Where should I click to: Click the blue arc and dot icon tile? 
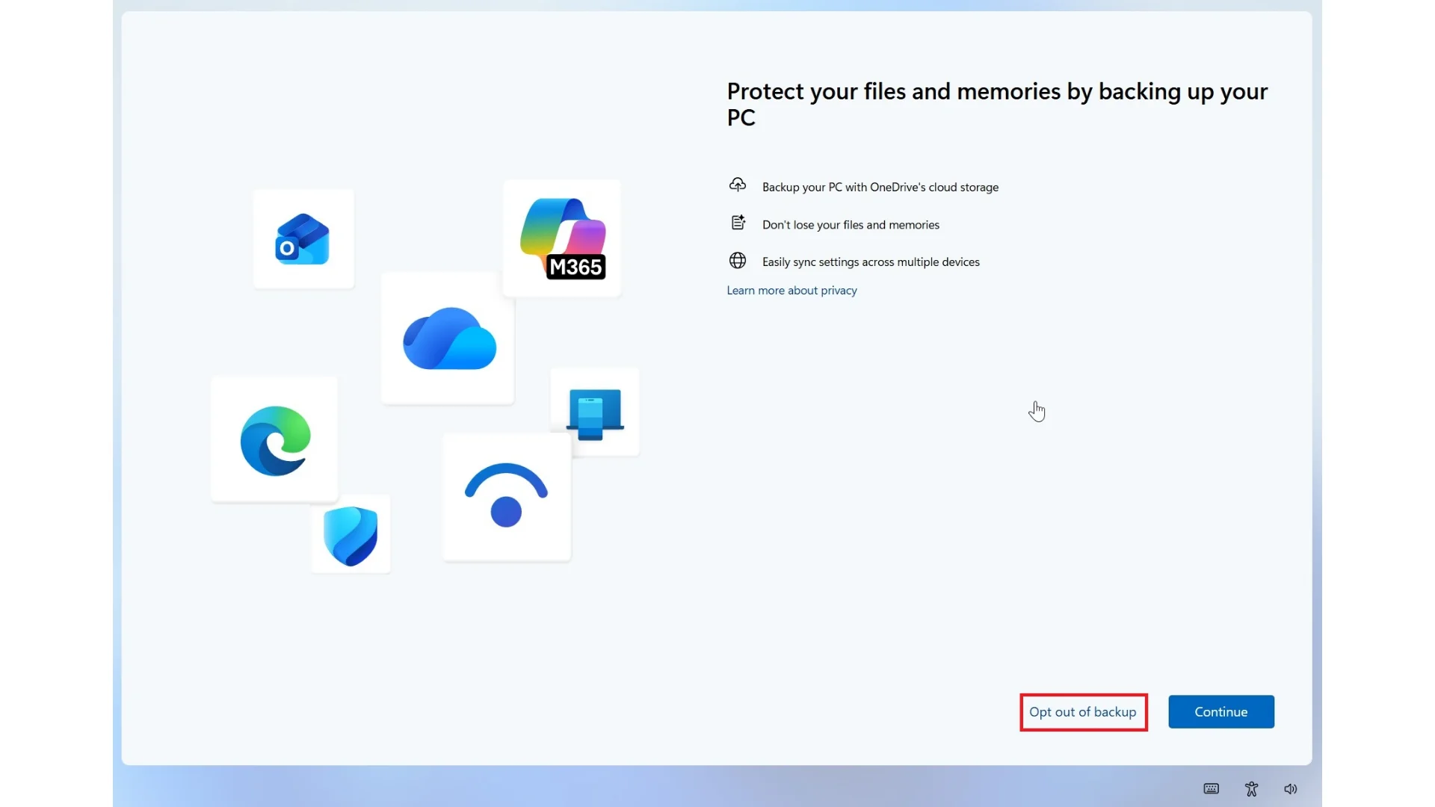pos(507,497)
